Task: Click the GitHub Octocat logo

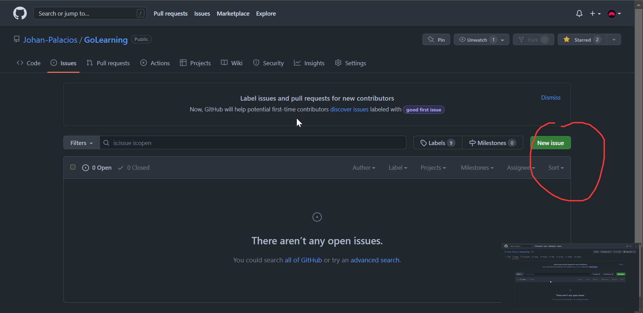Action: click(x=20, y=14)
